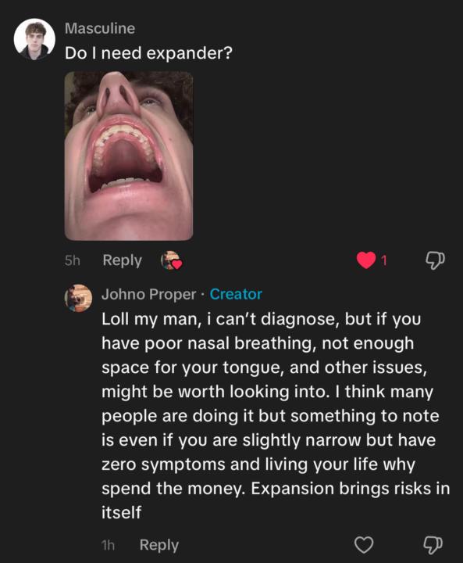Open Johno Proper's profile avatar
The image size is (463, 563).
pyautogui.click(x=78, y=298)
